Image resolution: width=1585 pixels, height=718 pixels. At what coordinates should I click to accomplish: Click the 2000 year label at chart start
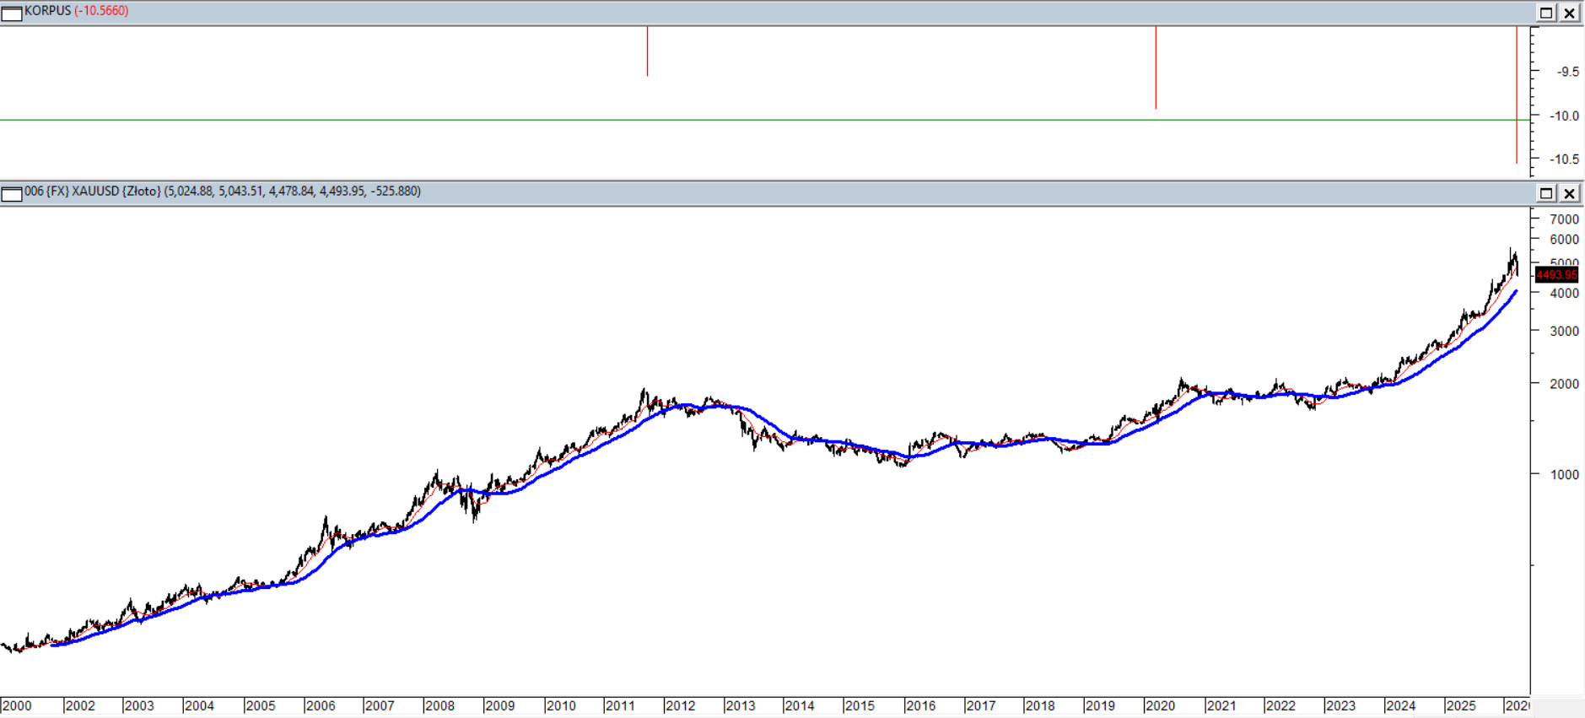click(x=17, y=706)
